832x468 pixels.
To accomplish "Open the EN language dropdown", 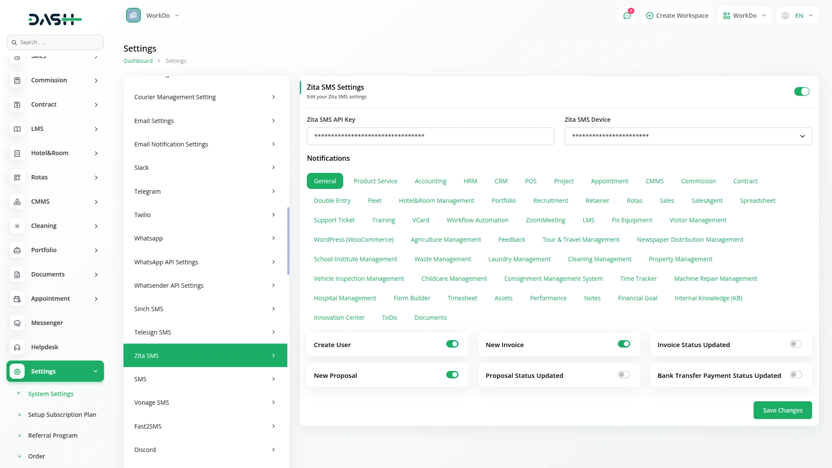I will 797,16.
